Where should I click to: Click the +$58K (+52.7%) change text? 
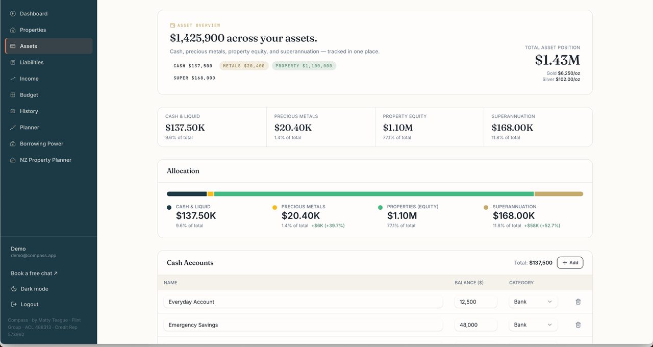[542, 226]
